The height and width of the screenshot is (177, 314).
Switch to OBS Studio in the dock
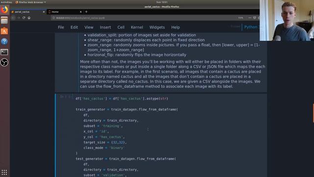pyautogui.click(x=4, y=62)
